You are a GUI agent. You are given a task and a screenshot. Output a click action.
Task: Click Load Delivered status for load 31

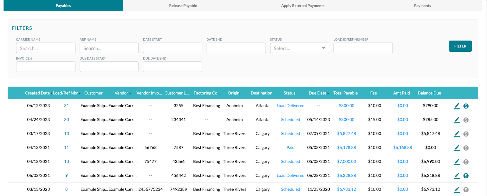click(x=290, y=106)
